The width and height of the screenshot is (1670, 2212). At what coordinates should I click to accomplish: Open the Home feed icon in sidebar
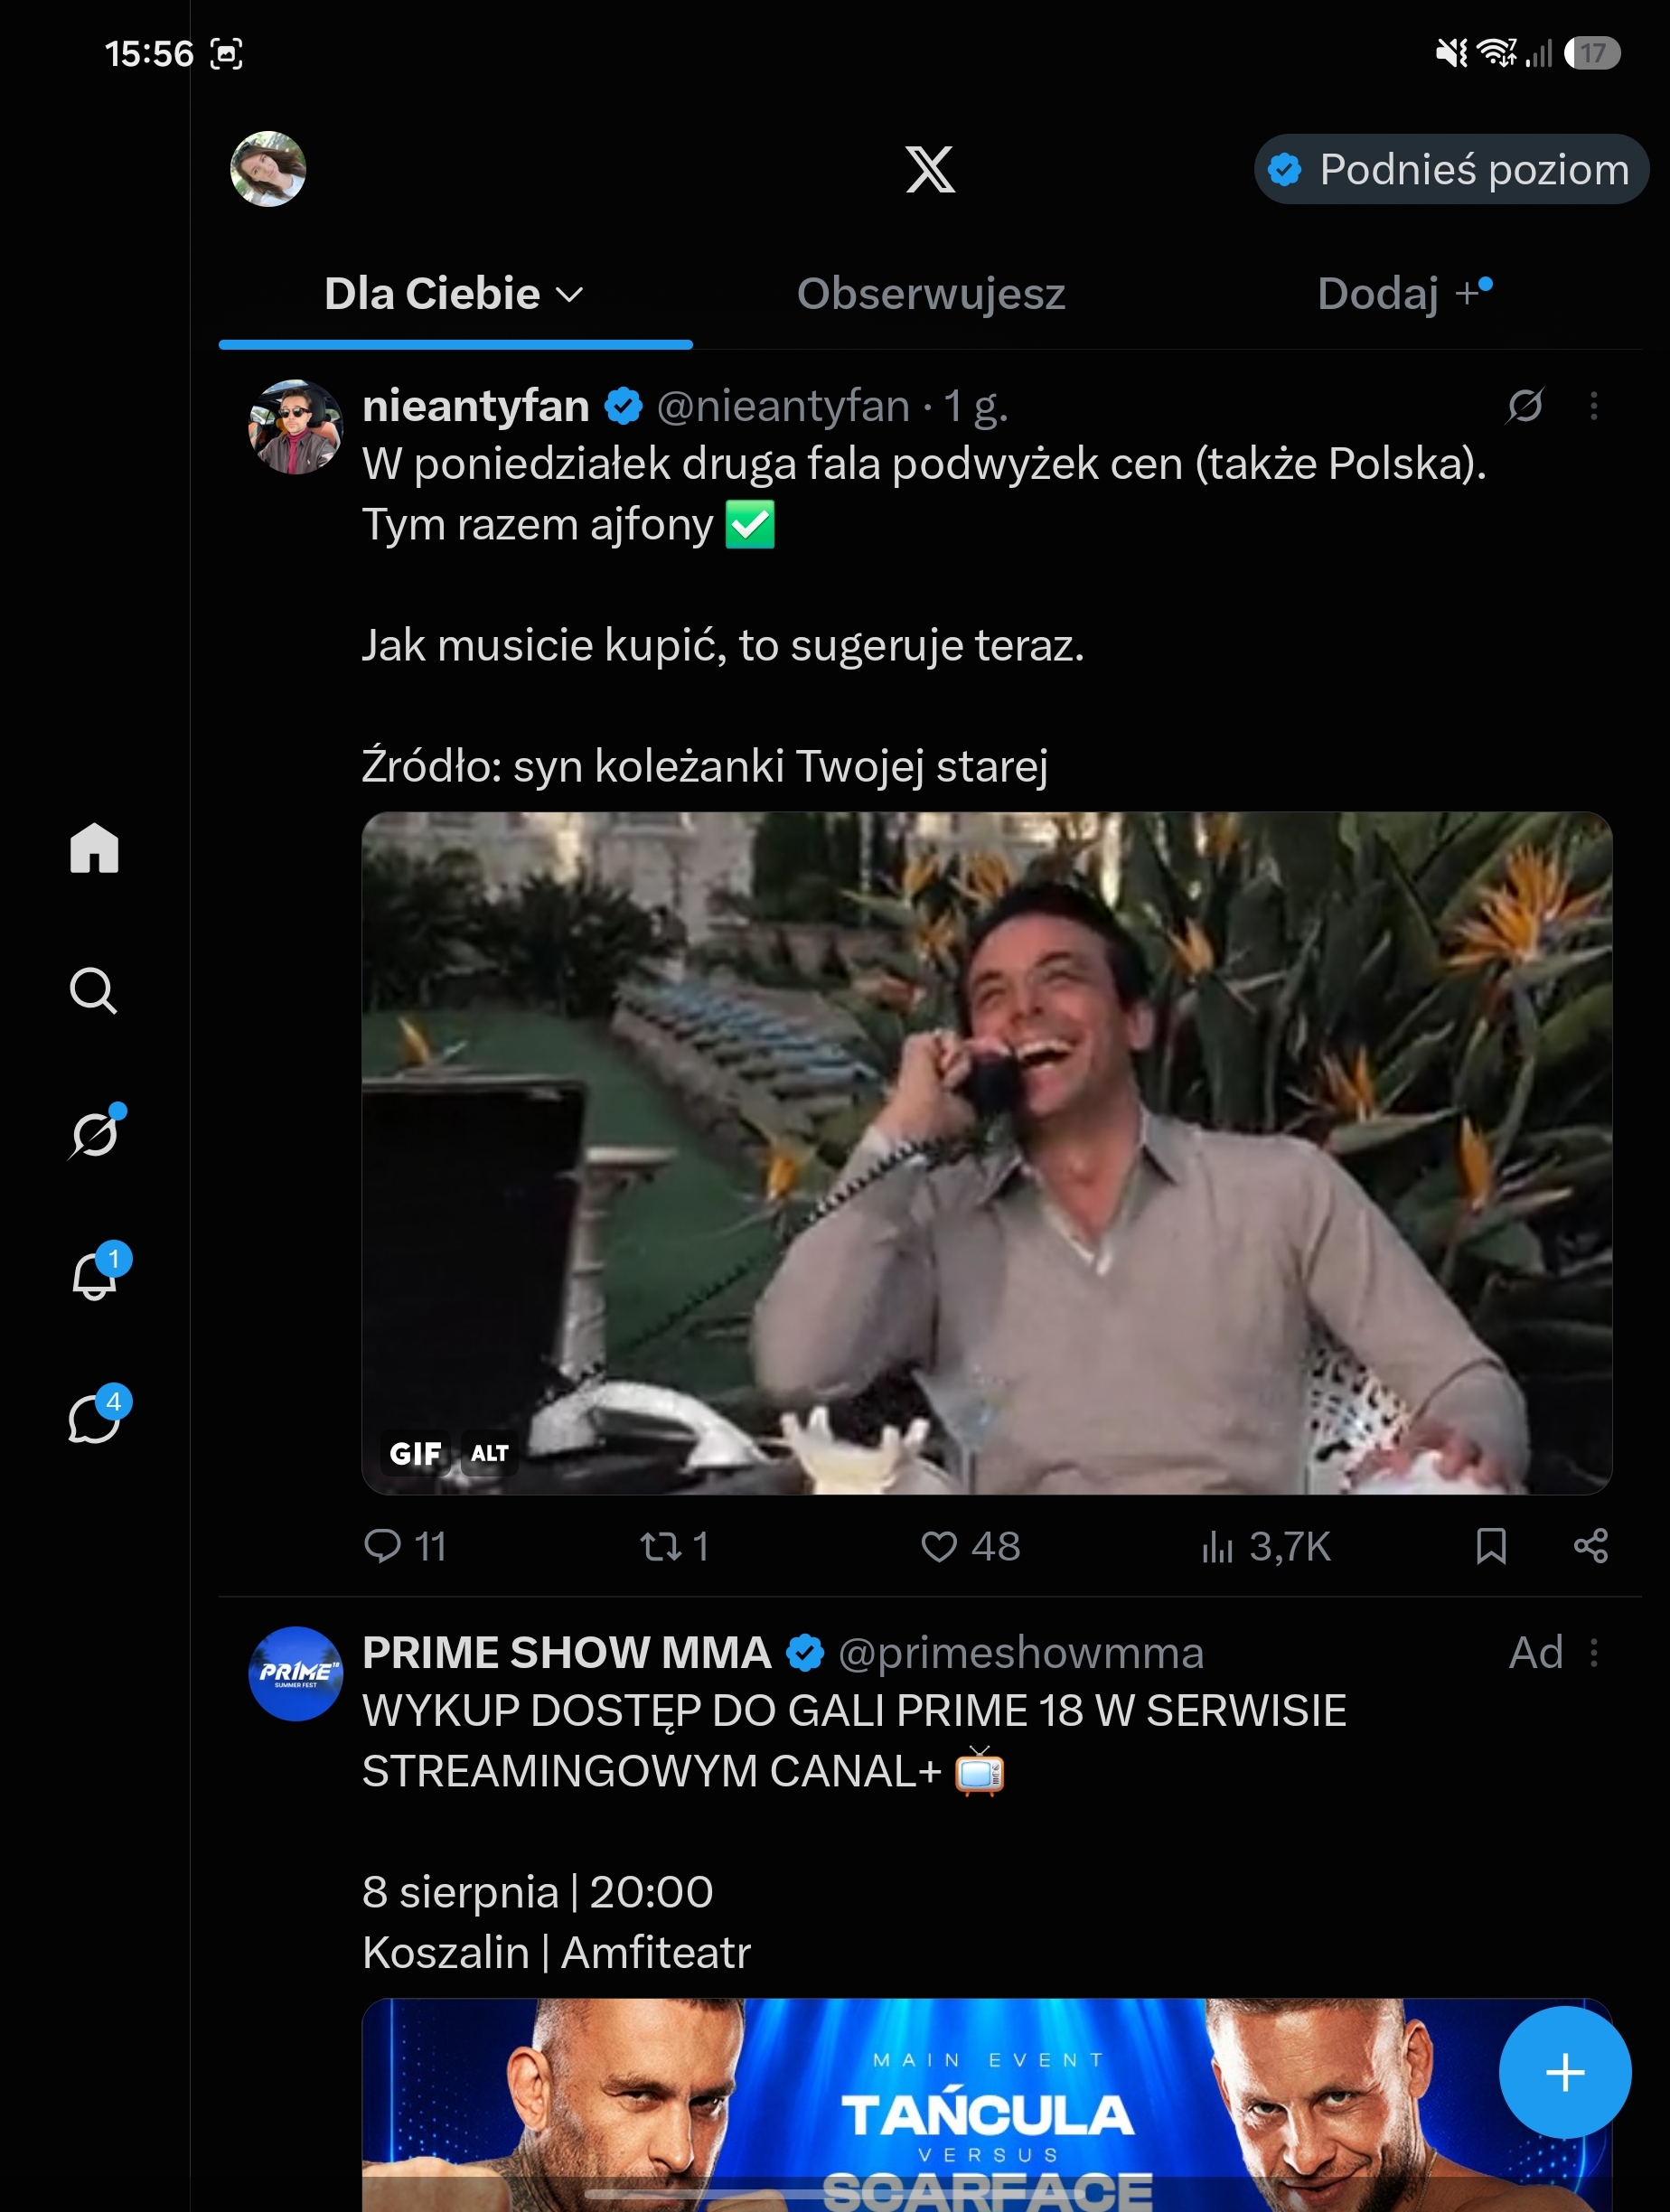click(x=94, y=848)
